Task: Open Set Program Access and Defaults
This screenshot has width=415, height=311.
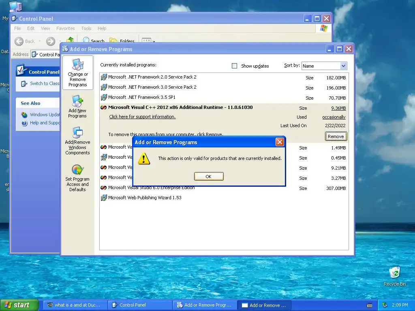Action: [x=77, y=178]
